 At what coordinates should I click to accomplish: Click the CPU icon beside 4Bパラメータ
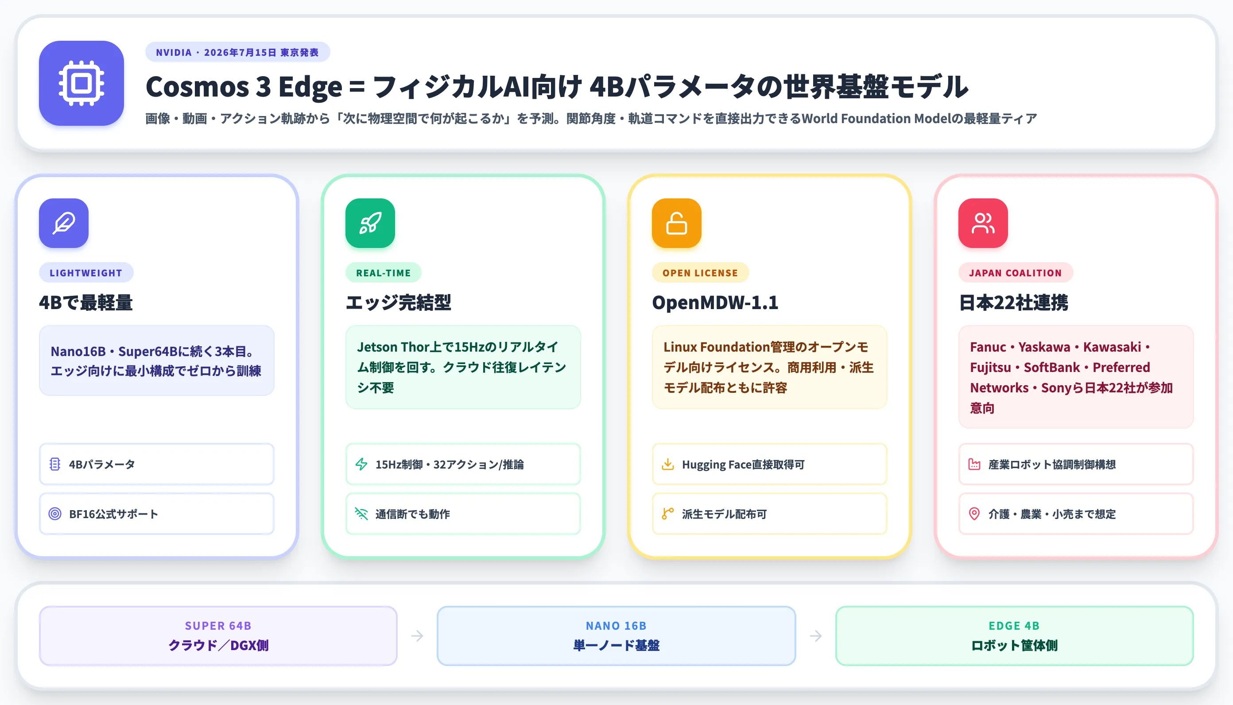click(55, 465)
